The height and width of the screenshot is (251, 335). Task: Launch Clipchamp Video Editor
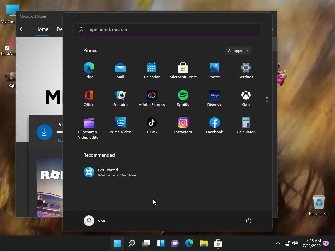click(x=89, y=128)
